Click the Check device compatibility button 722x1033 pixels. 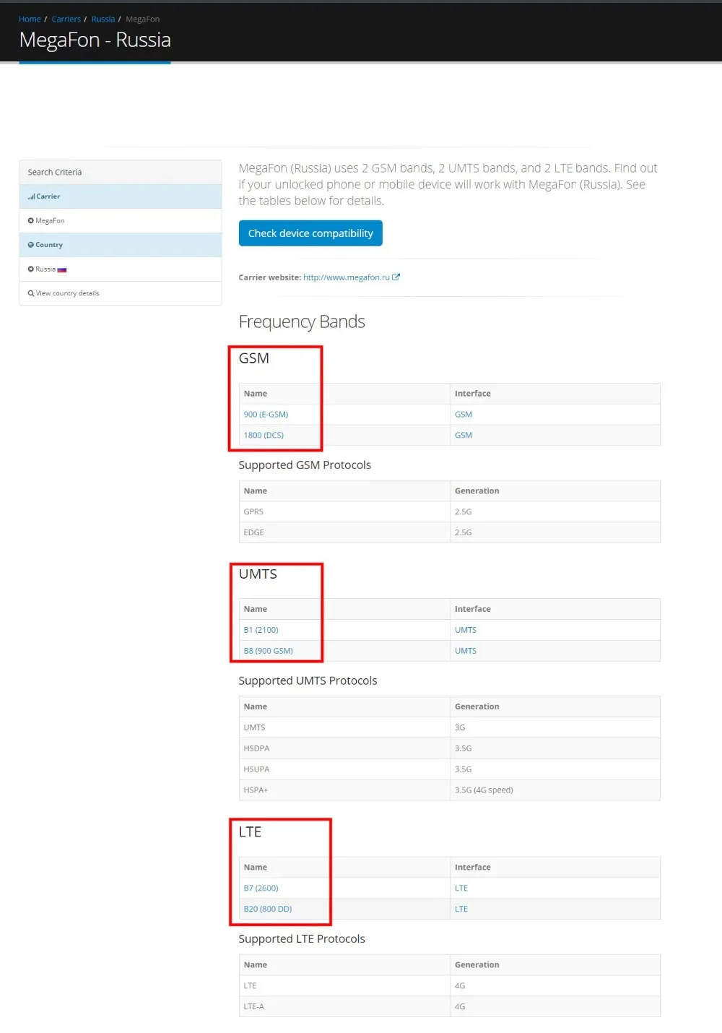(x=310, y=233)
